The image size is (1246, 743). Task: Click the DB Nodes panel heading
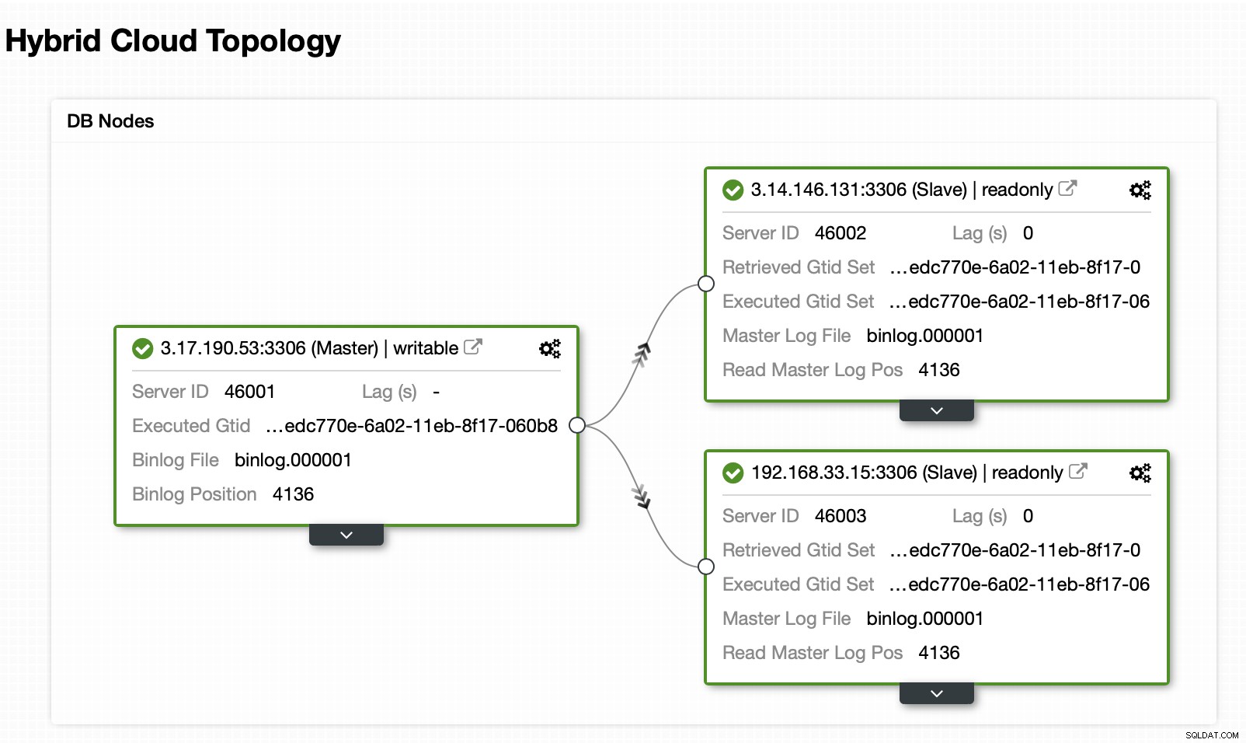pyautogui.click(x=110, y=121)
